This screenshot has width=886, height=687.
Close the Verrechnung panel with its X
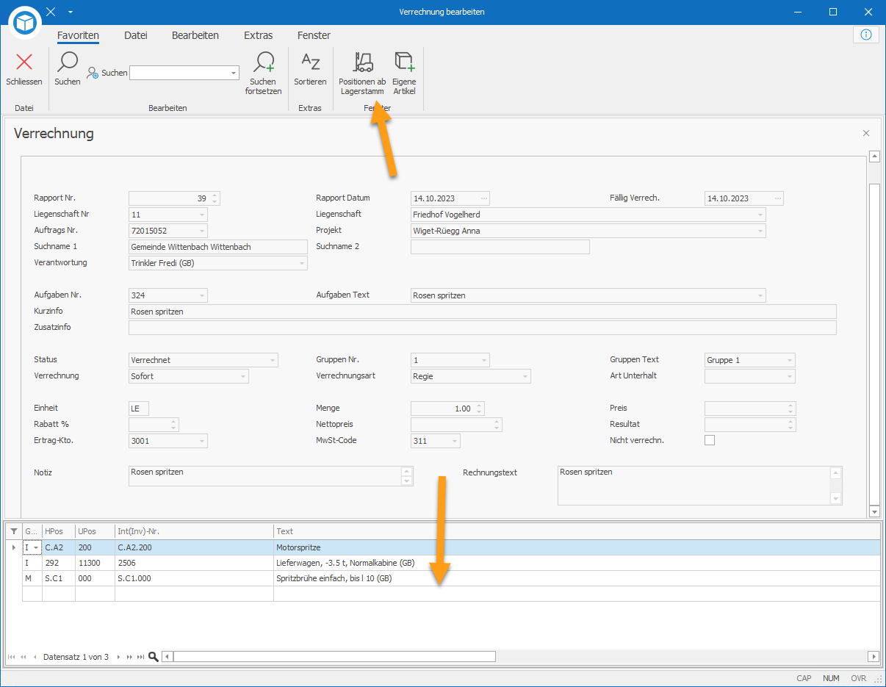(866, 133)
